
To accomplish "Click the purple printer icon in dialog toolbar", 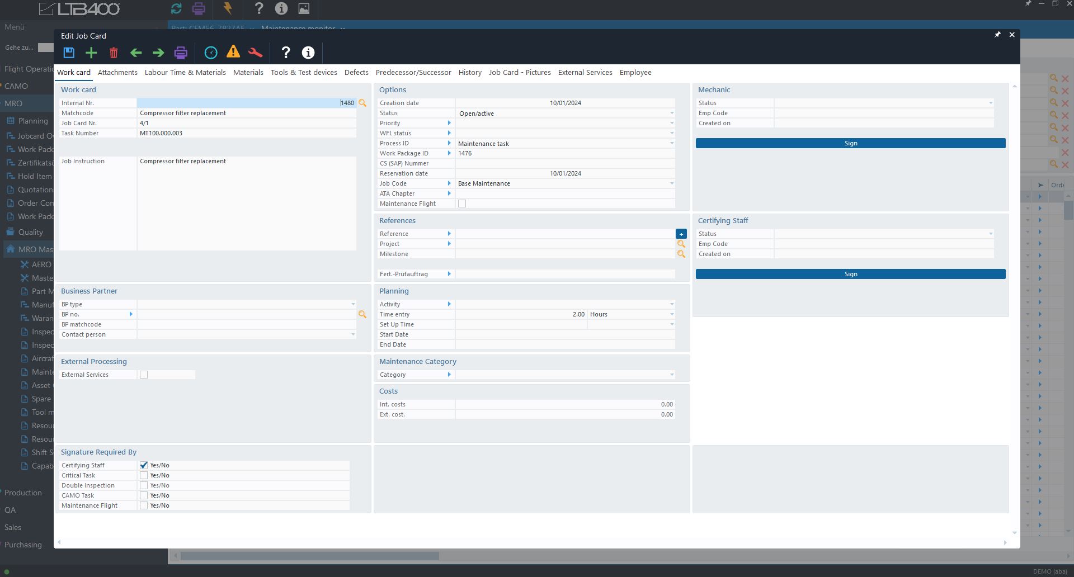I will [181, 53].
